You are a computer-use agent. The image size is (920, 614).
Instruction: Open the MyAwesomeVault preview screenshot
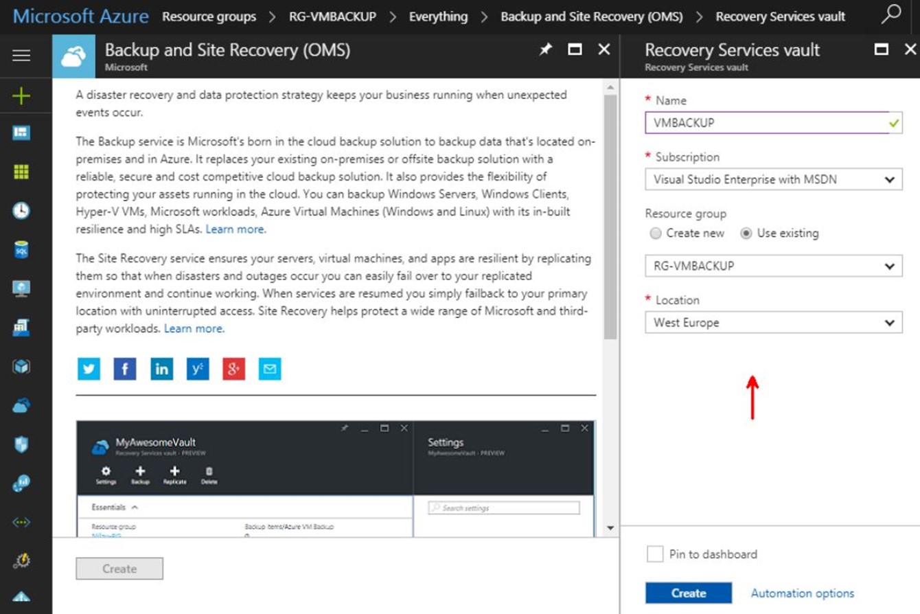click(336, 479)
